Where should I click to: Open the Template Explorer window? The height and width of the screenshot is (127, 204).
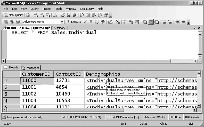[100, 15]
